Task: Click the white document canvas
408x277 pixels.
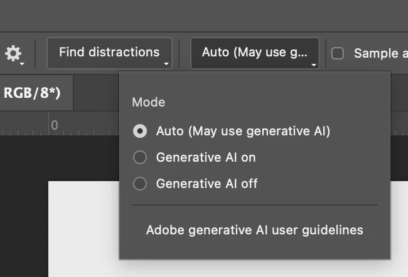Action: (83, 229)
